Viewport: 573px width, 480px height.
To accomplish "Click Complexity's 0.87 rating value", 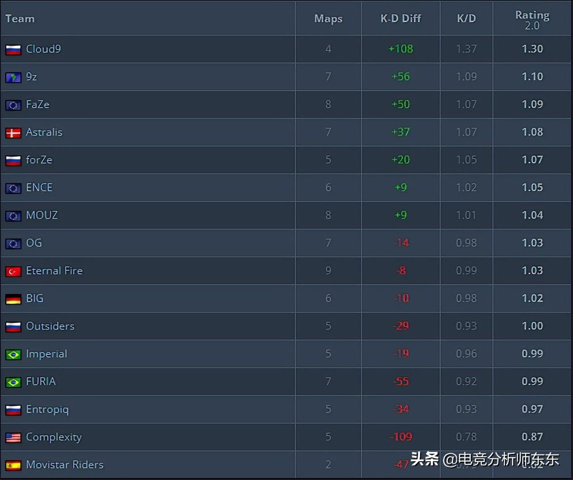I will pyautogui.click(x=532, y=437).
